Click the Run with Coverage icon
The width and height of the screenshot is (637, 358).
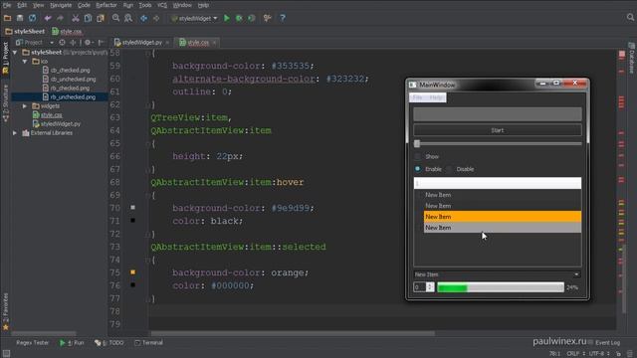pos(252,18)
